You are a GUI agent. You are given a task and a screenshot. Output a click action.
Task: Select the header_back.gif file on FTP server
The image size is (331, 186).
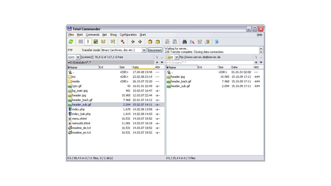point(181,81)
